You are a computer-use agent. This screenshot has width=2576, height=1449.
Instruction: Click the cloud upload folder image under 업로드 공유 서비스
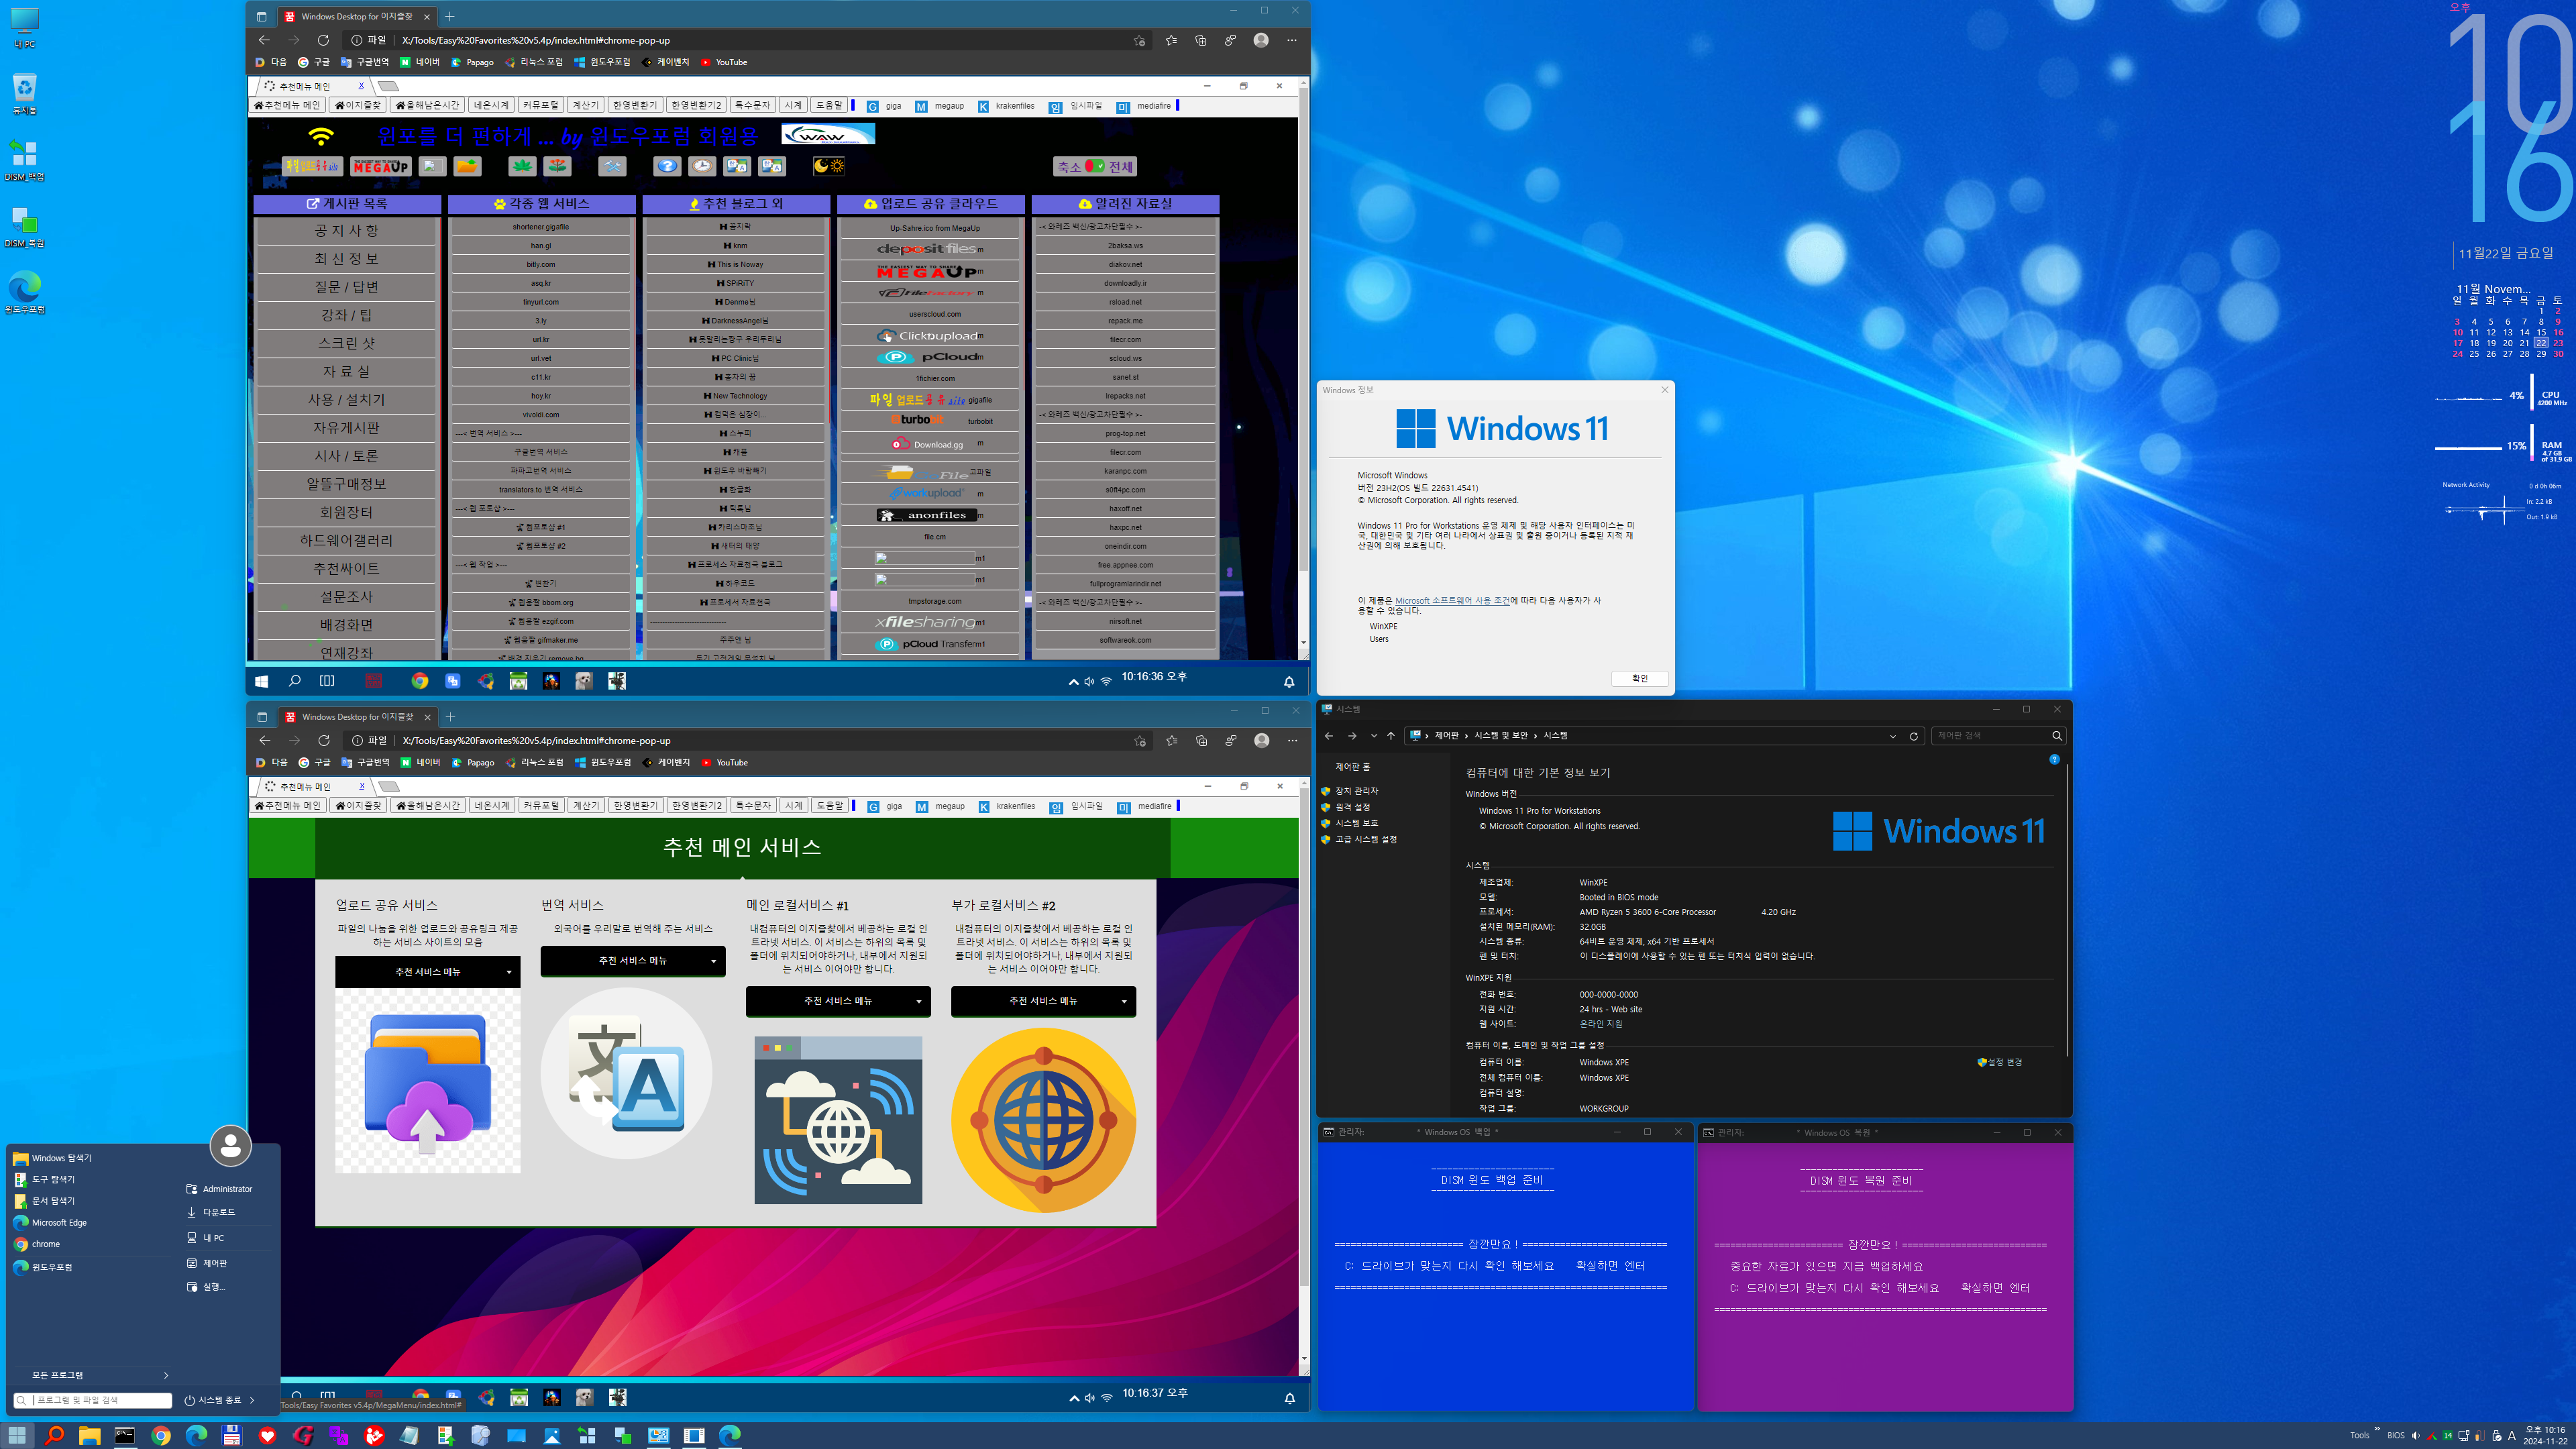(x=428, y=1080)
